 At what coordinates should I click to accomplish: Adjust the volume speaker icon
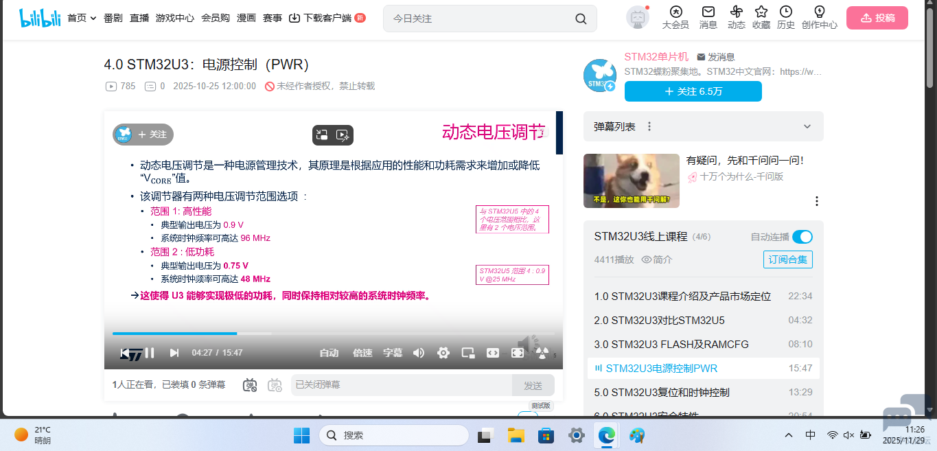tap(419, 352)
